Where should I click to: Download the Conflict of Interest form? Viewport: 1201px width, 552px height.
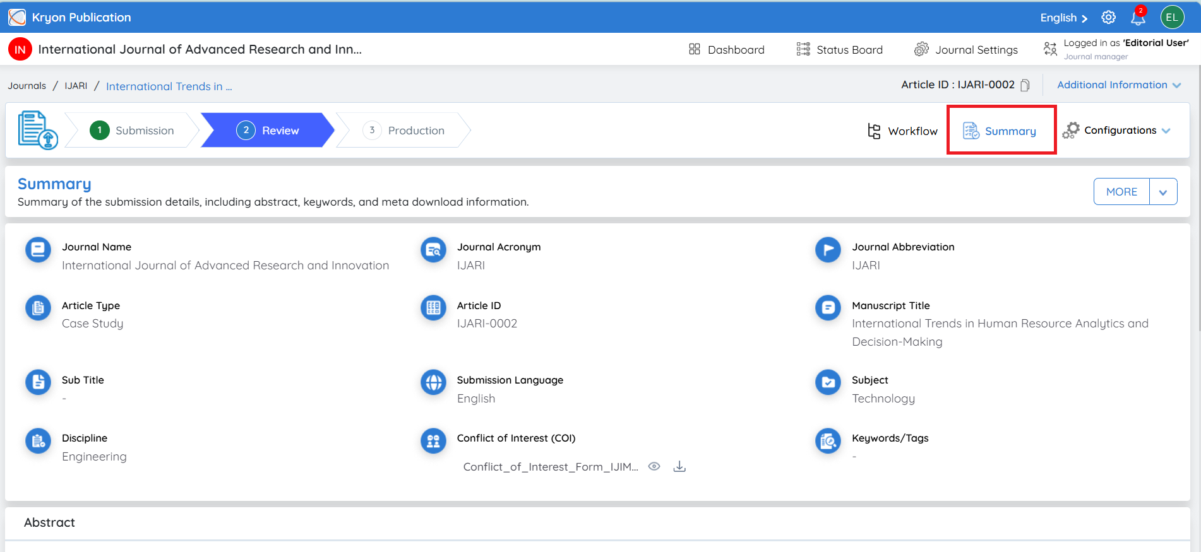679,466
